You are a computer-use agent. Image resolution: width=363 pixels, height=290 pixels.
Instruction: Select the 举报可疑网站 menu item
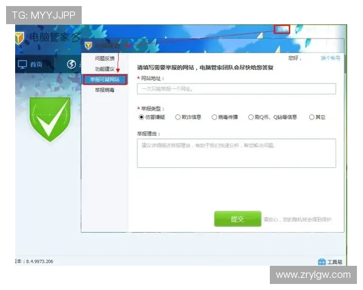click(105, 80)
